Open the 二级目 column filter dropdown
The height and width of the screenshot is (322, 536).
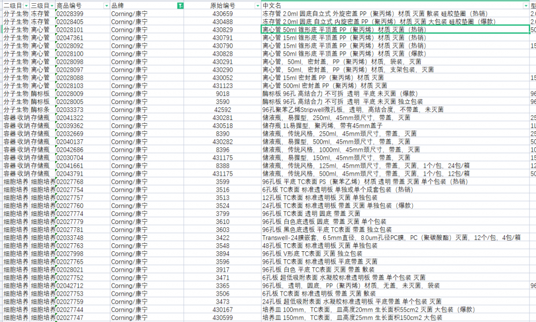tap(26, 6)
